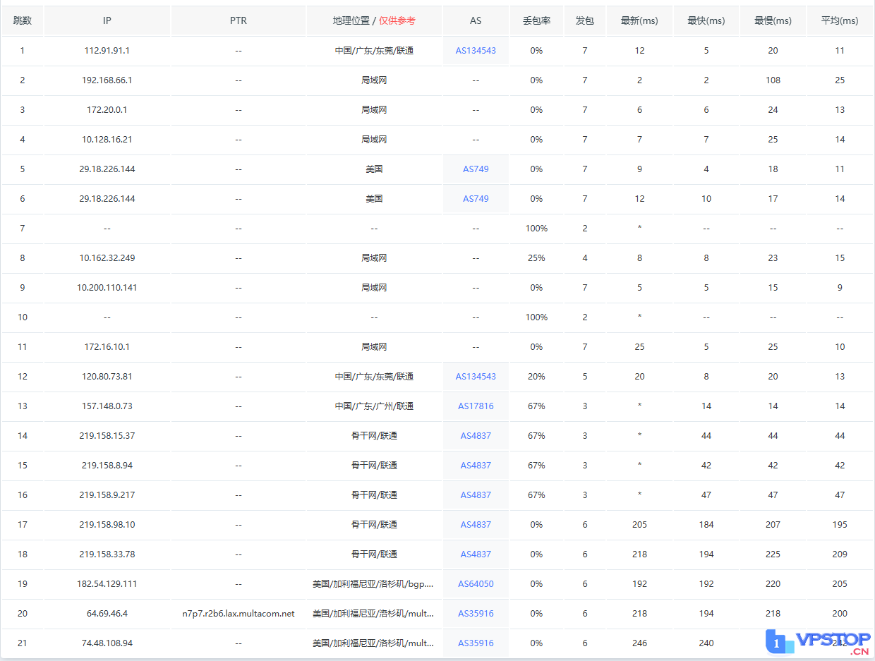Select the IP column header

[107, 20]
